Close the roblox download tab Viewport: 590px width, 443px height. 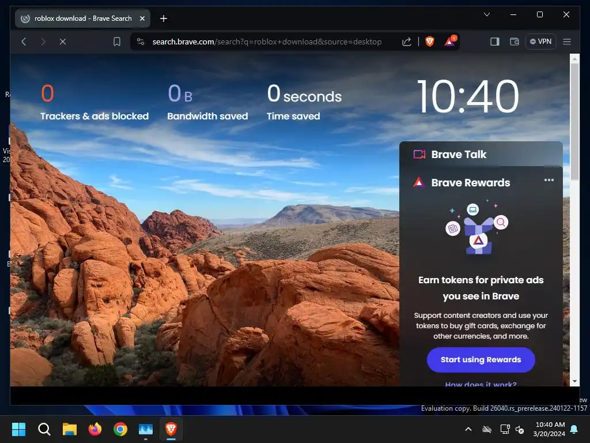coord(142,18)
